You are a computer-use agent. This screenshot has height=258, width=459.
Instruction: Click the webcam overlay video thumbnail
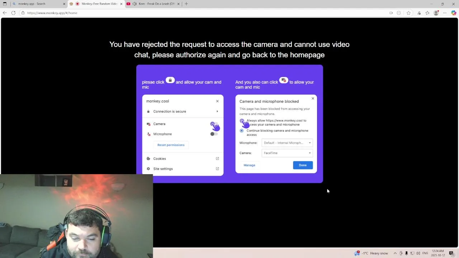(76, 216)
